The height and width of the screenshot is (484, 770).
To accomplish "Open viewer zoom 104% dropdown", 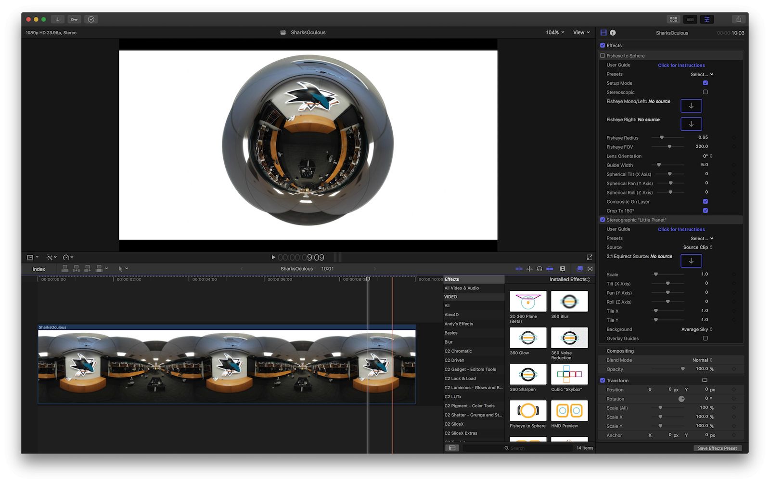I will point(555,32).
